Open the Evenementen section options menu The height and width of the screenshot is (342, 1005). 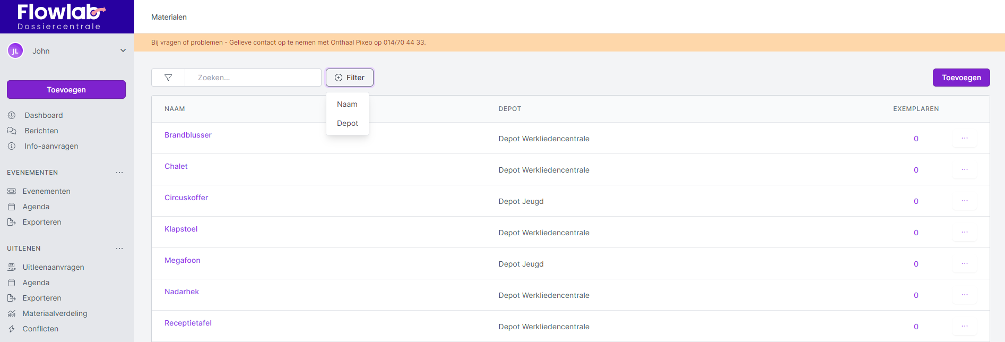[x=119, y=173]
